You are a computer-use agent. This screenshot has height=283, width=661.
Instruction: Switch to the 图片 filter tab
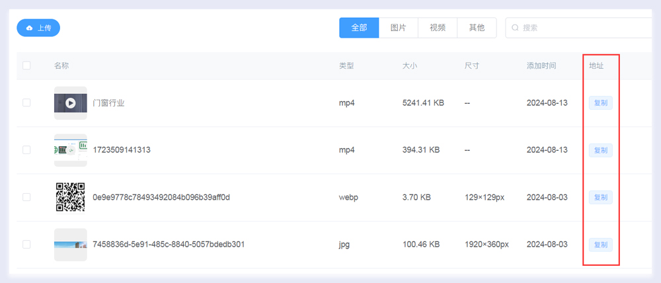(398, 28)
